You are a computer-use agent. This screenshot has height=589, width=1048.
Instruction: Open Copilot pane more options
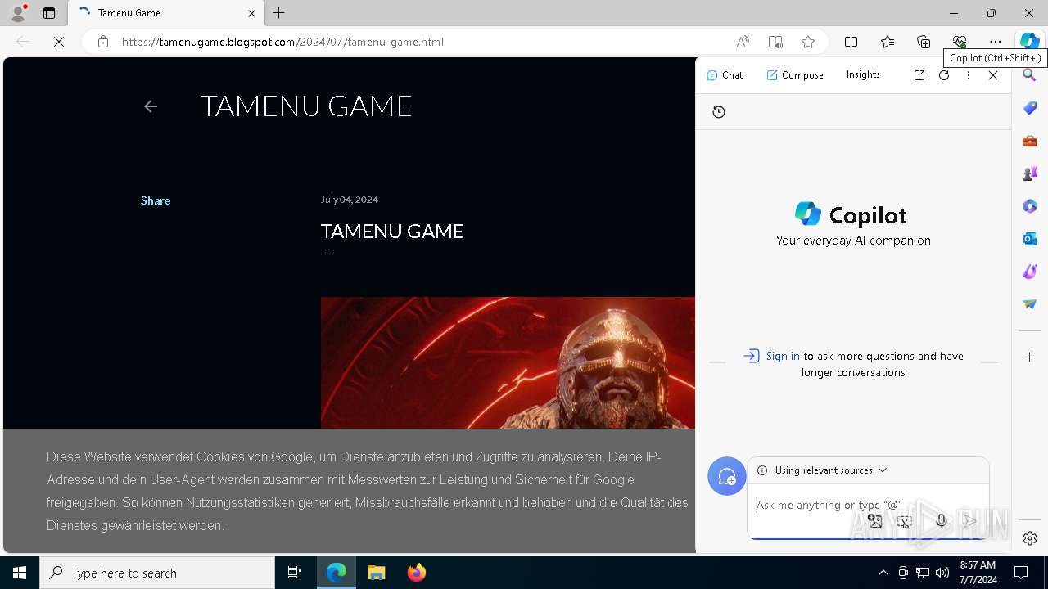pos(969,75)
